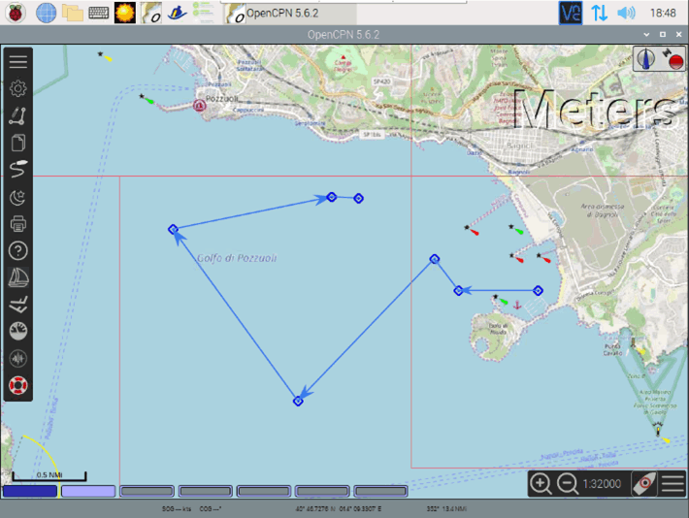689x518 pixels.
Task: Open the About OpenCPN help icon
Action: [18, 251]
